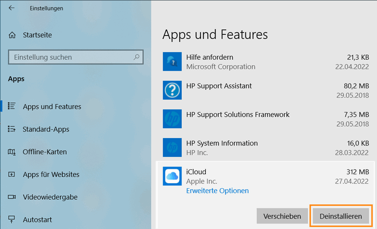Click the Hilfe anfordern app icon
The width and height of the screenshot is (377, 229).
tap(172, 61)
